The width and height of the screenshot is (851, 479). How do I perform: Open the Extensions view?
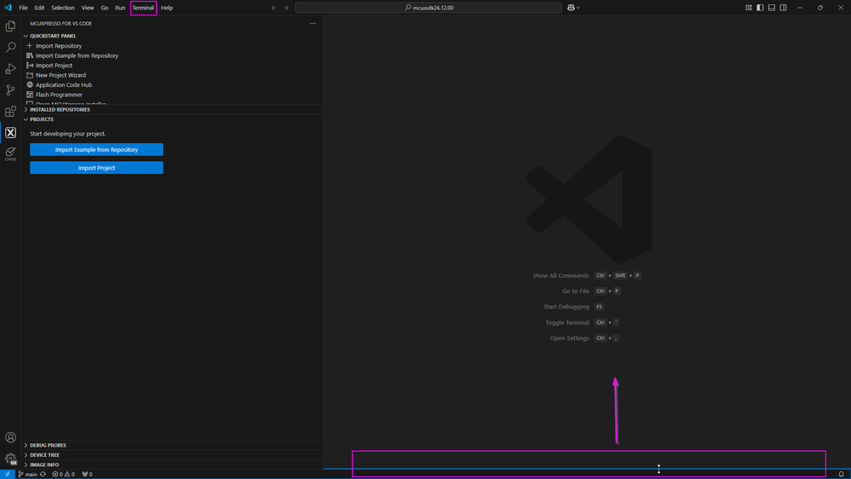[x=10, y=112]
